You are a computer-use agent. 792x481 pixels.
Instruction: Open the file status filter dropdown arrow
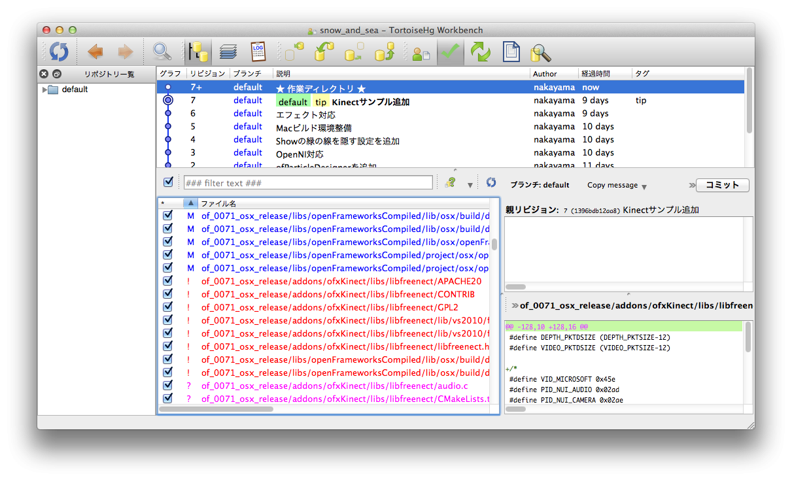pyautogui.click(x=470, y=186)
